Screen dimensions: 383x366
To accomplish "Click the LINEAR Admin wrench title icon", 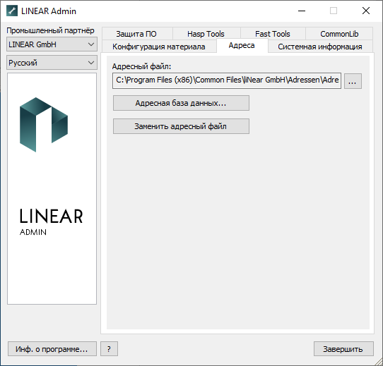I will pos(12,11).
